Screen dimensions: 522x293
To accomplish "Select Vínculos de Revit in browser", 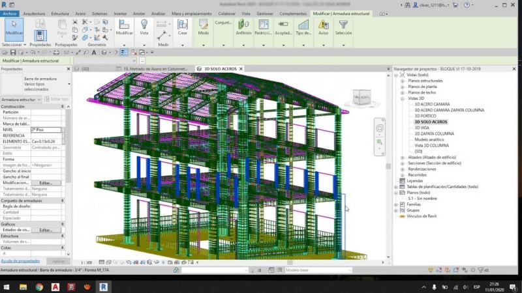I will coord(422,216).
